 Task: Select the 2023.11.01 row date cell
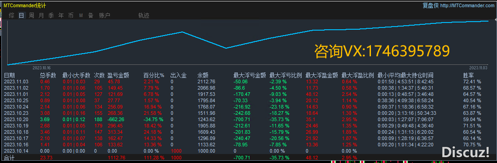tap(16, 94)
